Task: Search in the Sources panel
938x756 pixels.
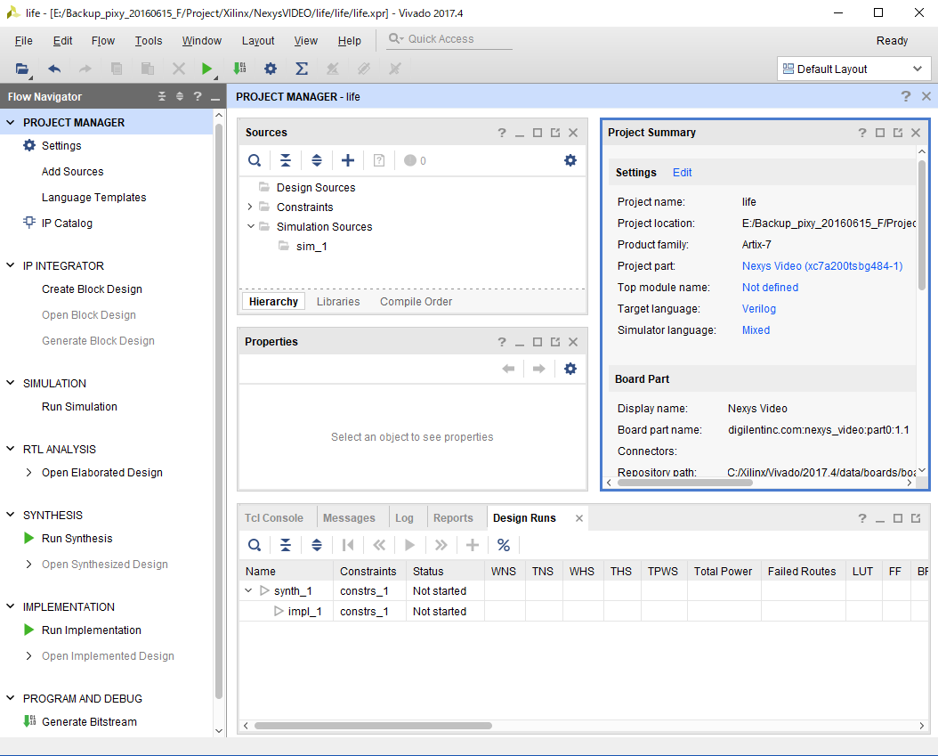Action: pyautogui.click(x=255, y=160)
